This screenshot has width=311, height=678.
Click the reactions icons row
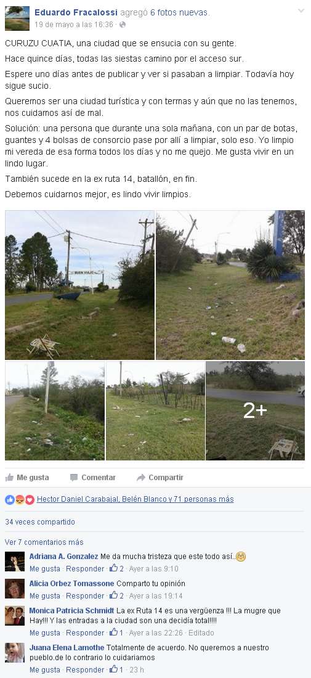tap(20, 499)
